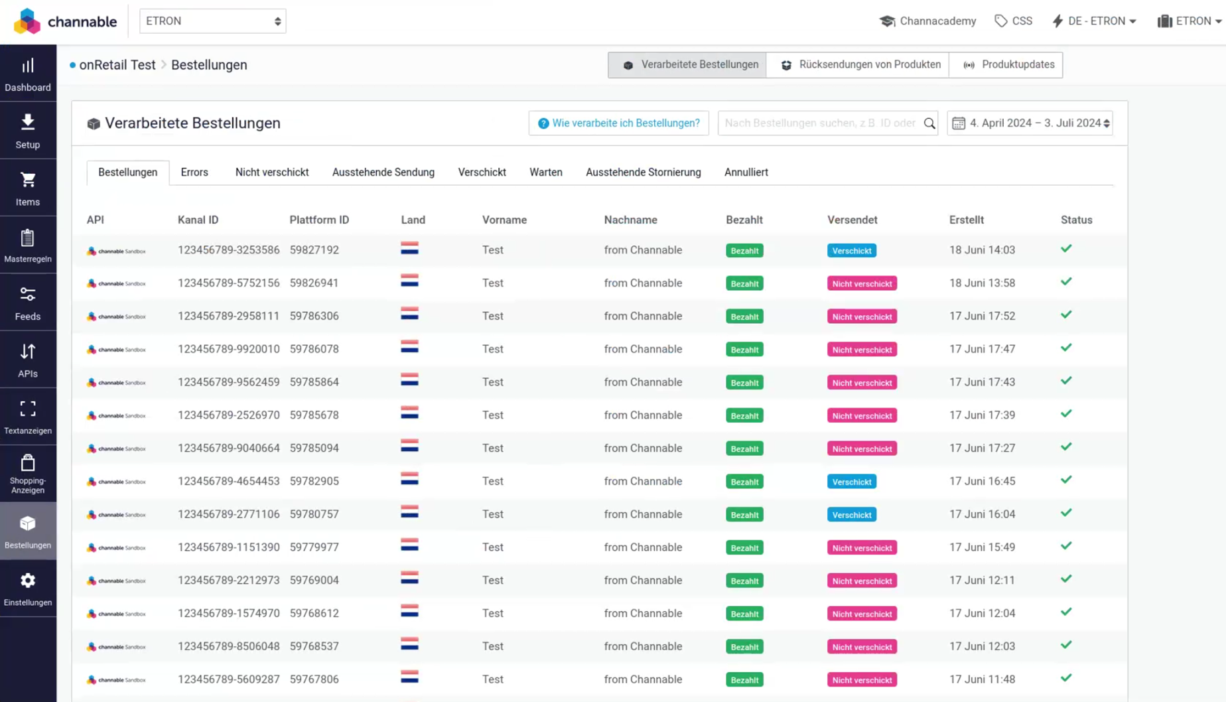The height and width of the screenshot is (702, 1226).
Task: Open Feeds in the sidebar
Action: (28, 303)
